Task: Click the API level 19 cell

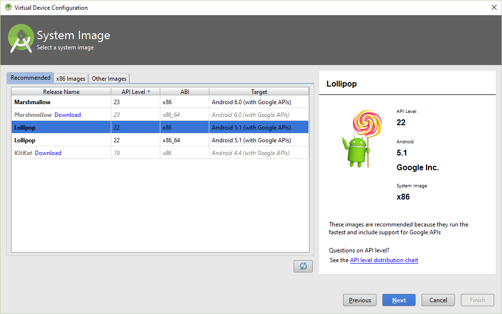Action: point(135,153)
